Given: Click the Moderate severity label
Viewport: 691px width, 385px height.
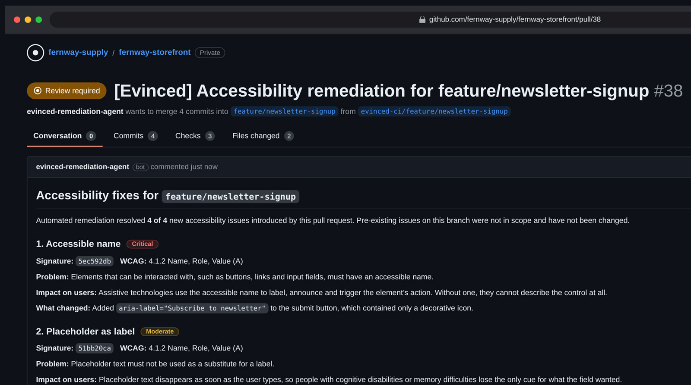Looking at the screenshot, I should [160, 332].
